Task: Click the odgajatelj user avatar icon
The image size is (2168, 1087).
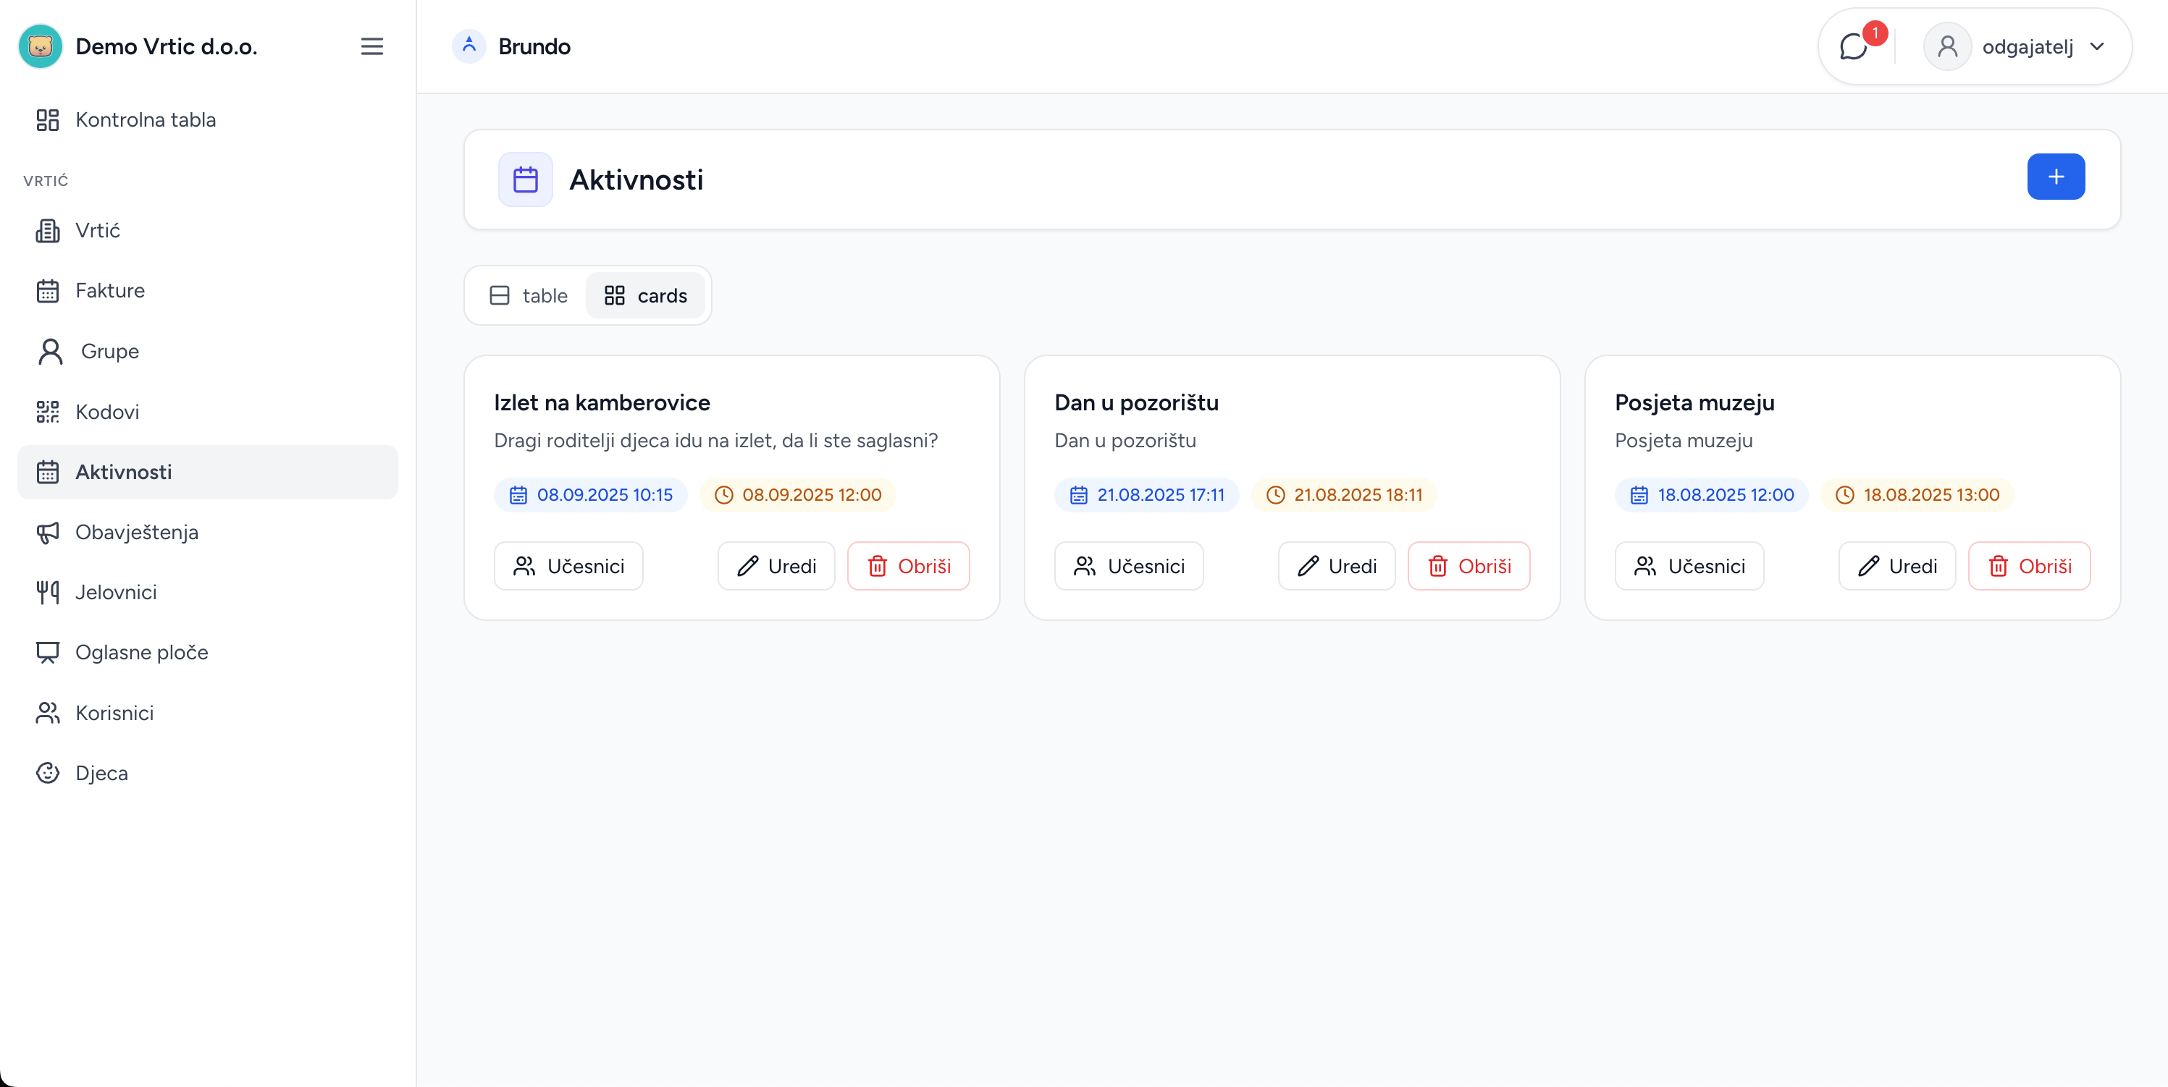Action: (1946, 46)
